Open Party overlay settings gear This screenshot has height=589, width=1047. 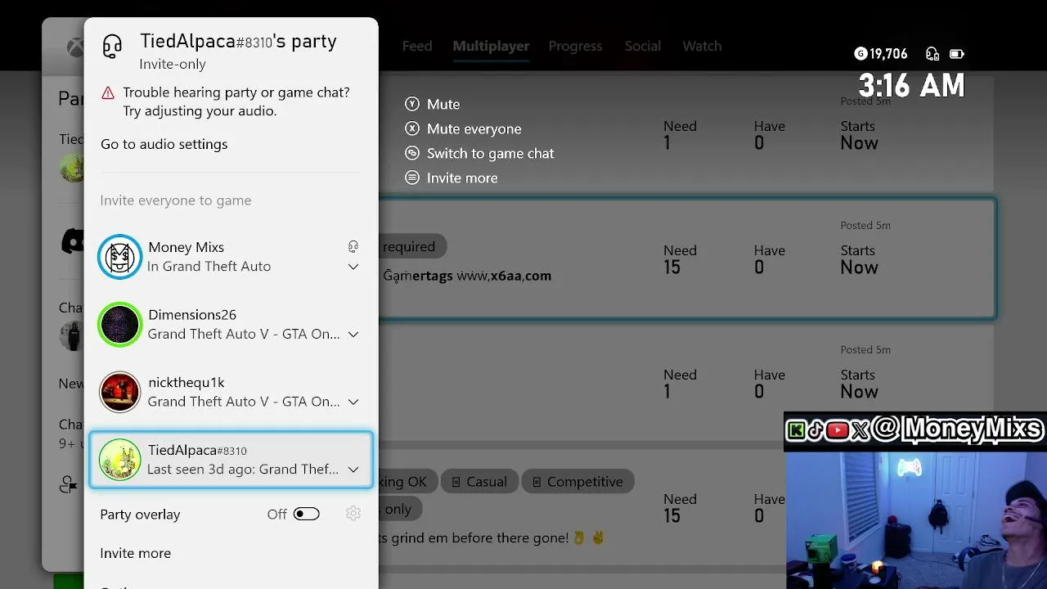click(x=353, y=514)
